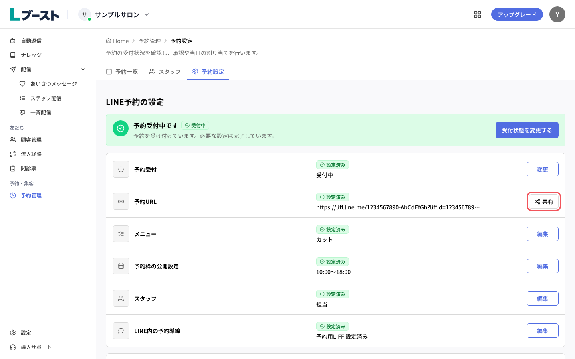Screen dimensions: 575x359
Task: Open ナレッジ in the sidebar
Action: coord(48,55)
